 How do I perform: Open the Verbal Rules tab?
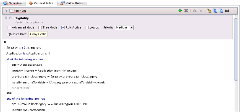click(x=72, y=3)
